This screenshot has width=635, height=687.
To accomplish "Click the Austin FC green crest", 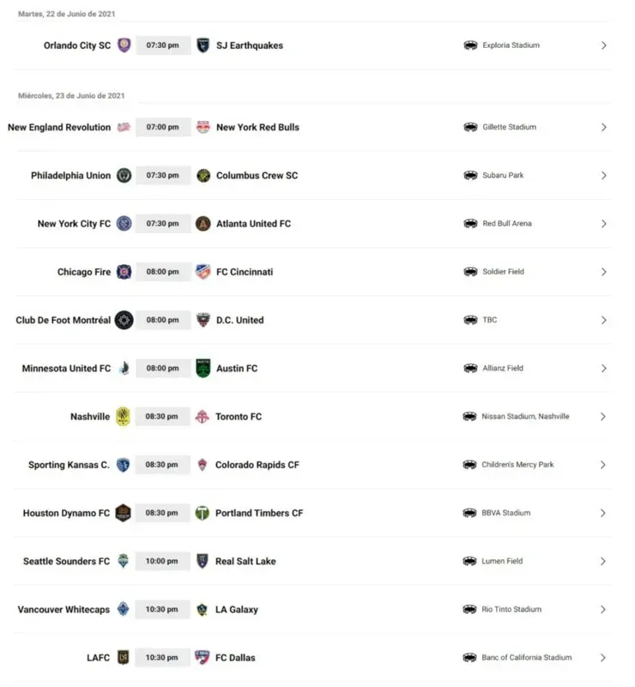I will pyautogui.click(x=203, y=369).
